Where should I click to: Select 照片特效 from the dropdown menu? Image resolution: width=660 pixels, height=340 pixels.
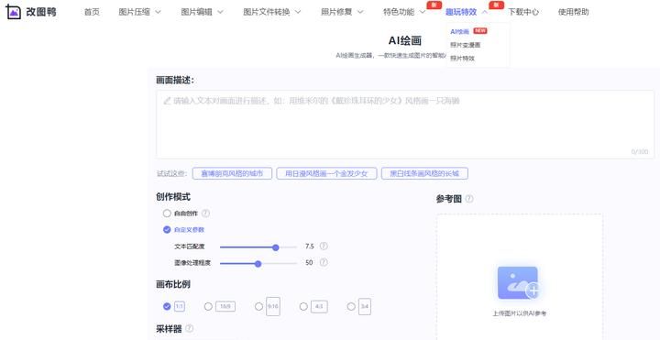[x=462, y=58]
